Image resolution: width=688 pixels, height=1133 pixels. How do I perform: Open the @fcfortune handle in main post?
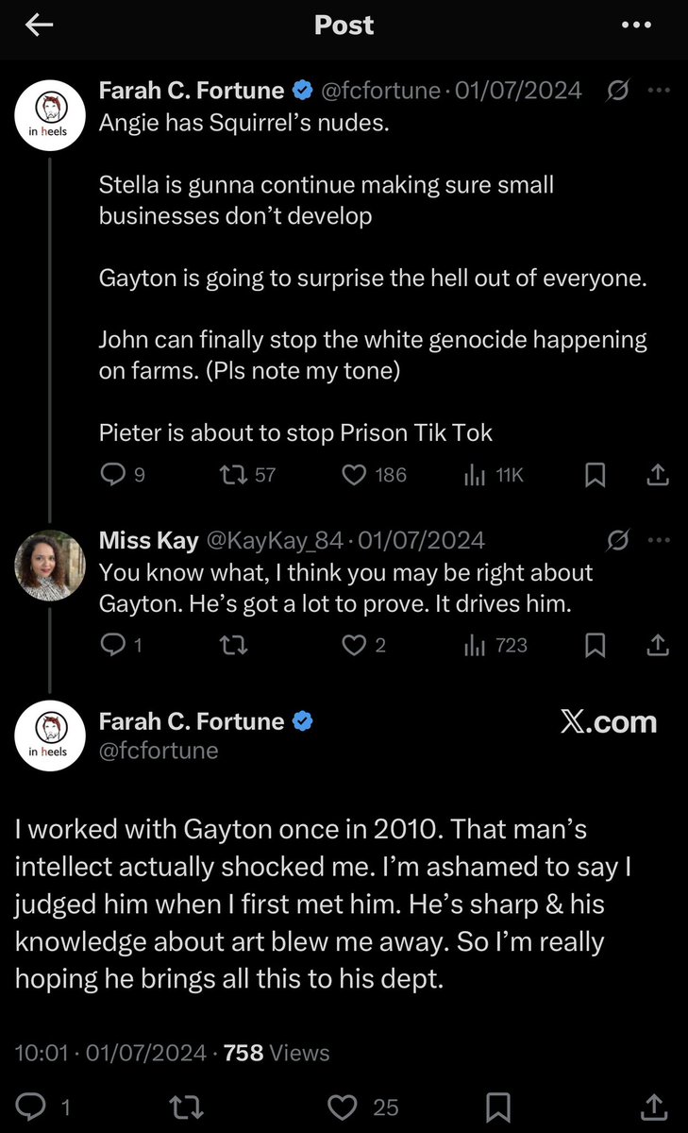[159, 751]
